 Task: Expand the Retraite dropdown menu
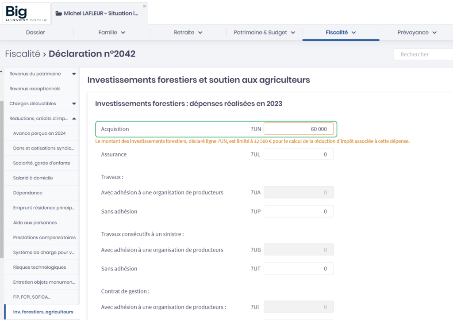[188, 32]
